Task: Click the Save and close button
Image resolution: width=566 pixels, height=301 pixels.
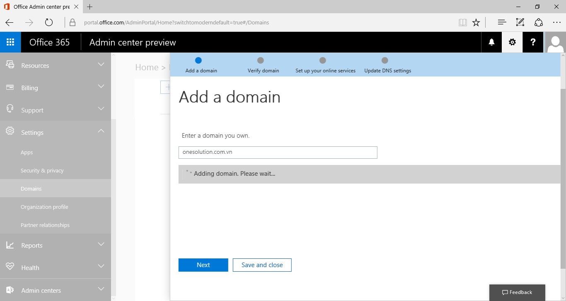Action: coord(262,265)
